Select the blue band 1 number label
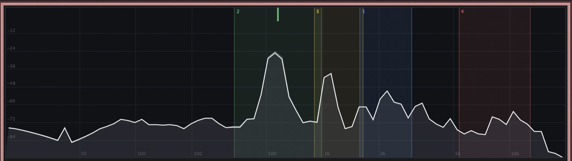This screenshot has width=572, height=161. click(x=364, y=11)
